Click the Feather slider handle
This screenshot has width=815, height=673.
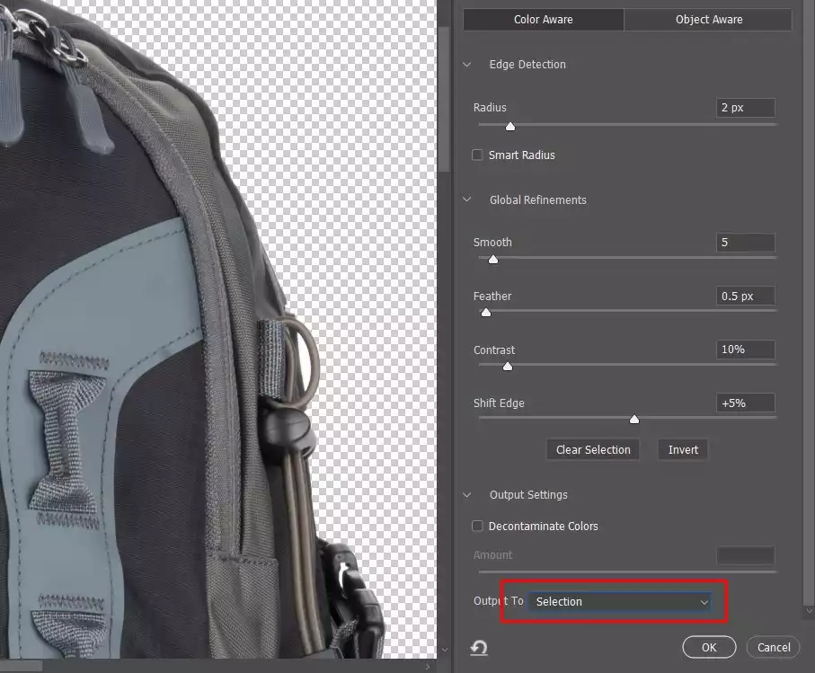(x=486, y=313)
